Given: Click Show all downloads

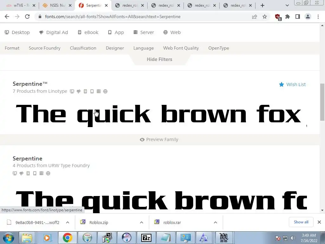Looking at the screenshot, I should click(301, 222).
